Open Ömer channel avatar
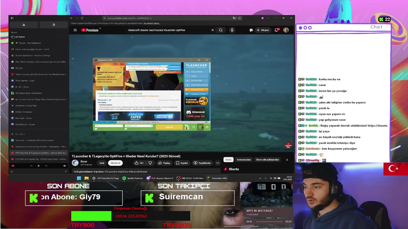Image resolution: width=408 pixels, height=229 pixels. tap(75, 163)
